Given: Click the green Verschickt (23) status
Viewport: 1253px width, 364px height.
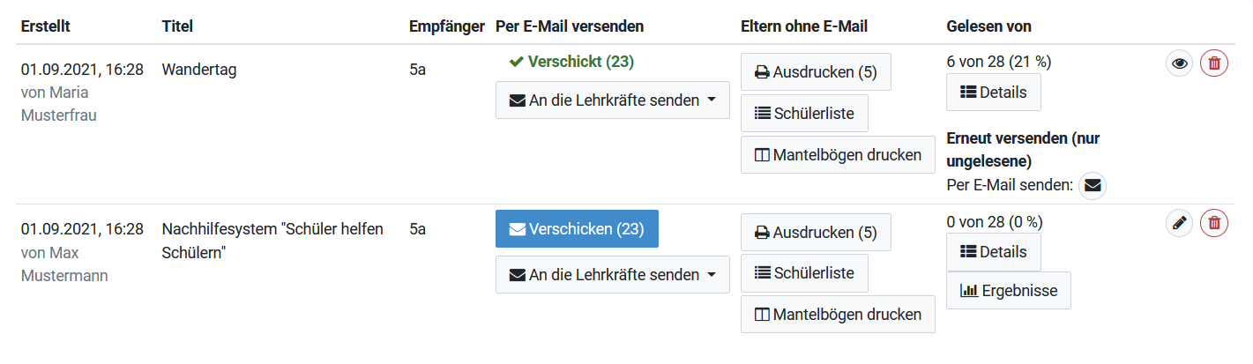Looking at the screenshot, I should click(x=571, y=62).
